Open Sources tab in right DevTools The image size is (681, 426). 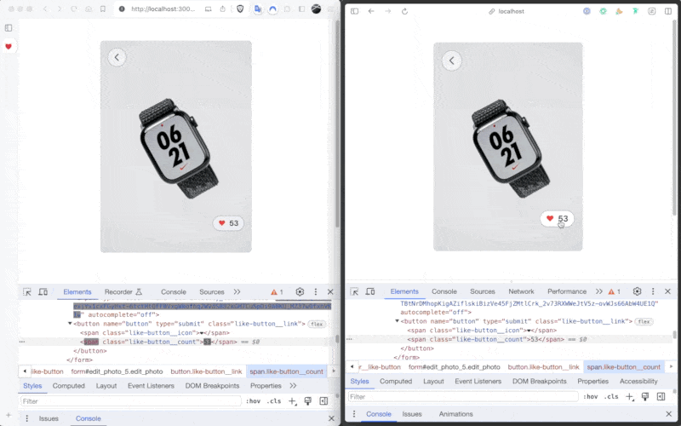click(x=483, y=291)
